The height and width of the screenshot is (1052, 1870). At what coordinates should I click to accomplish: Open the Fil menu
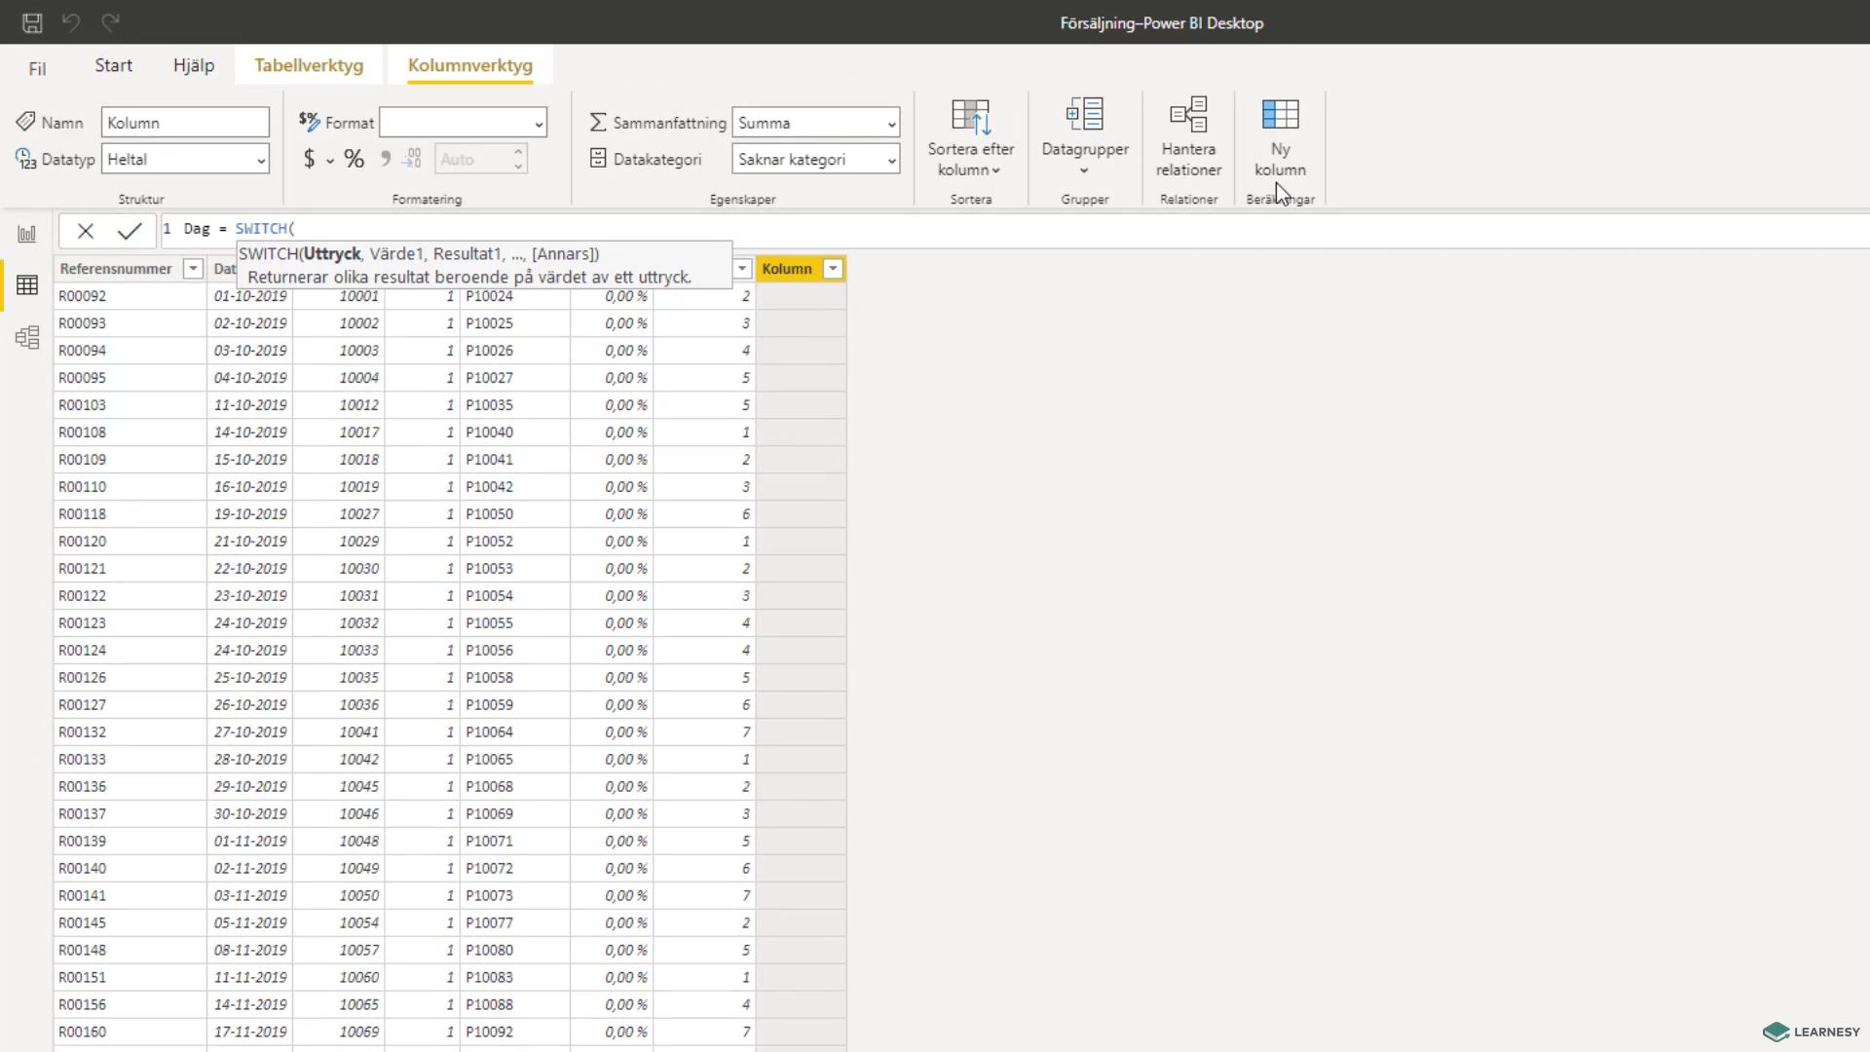coord(37,68)
